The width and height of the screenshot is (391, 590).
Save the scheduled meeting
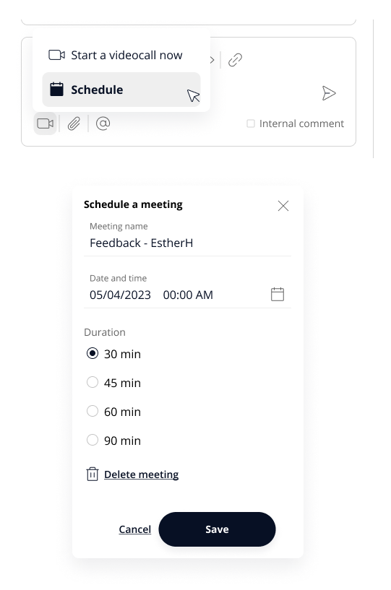217,529
